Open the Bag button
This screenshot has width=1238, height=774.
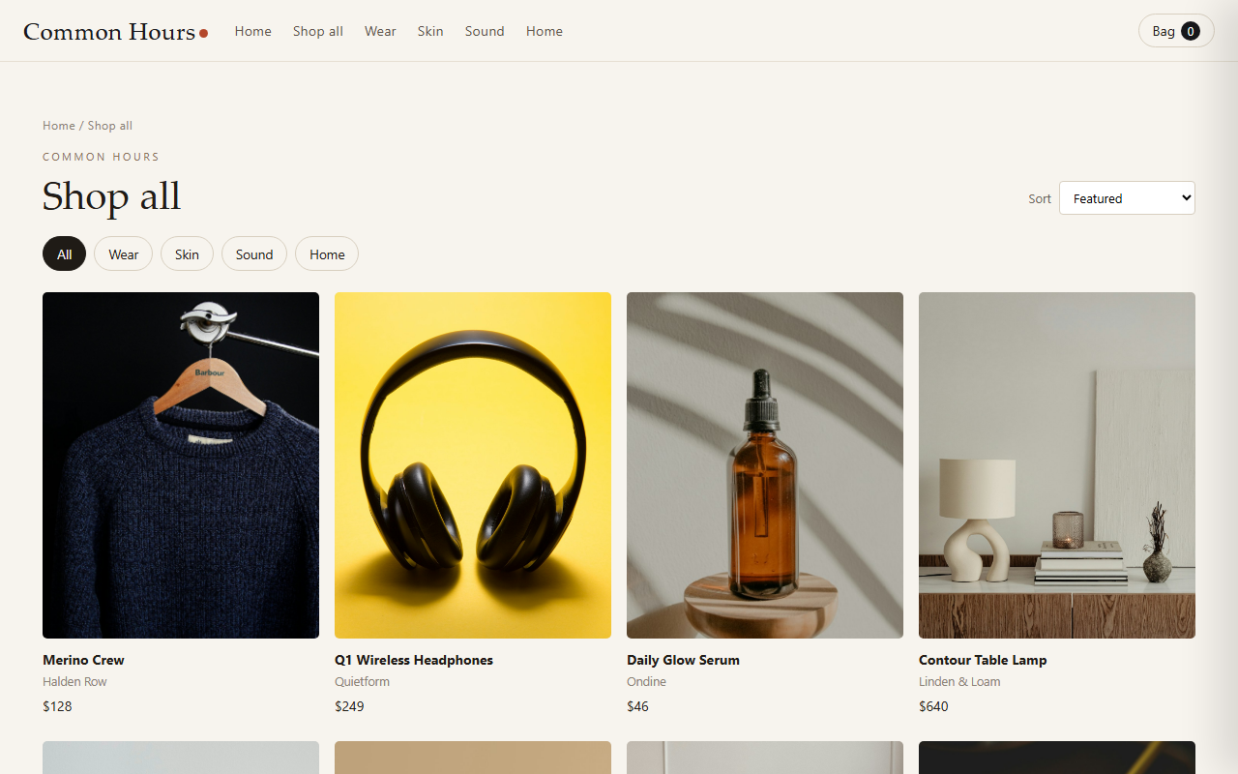tap(1176, 31)
